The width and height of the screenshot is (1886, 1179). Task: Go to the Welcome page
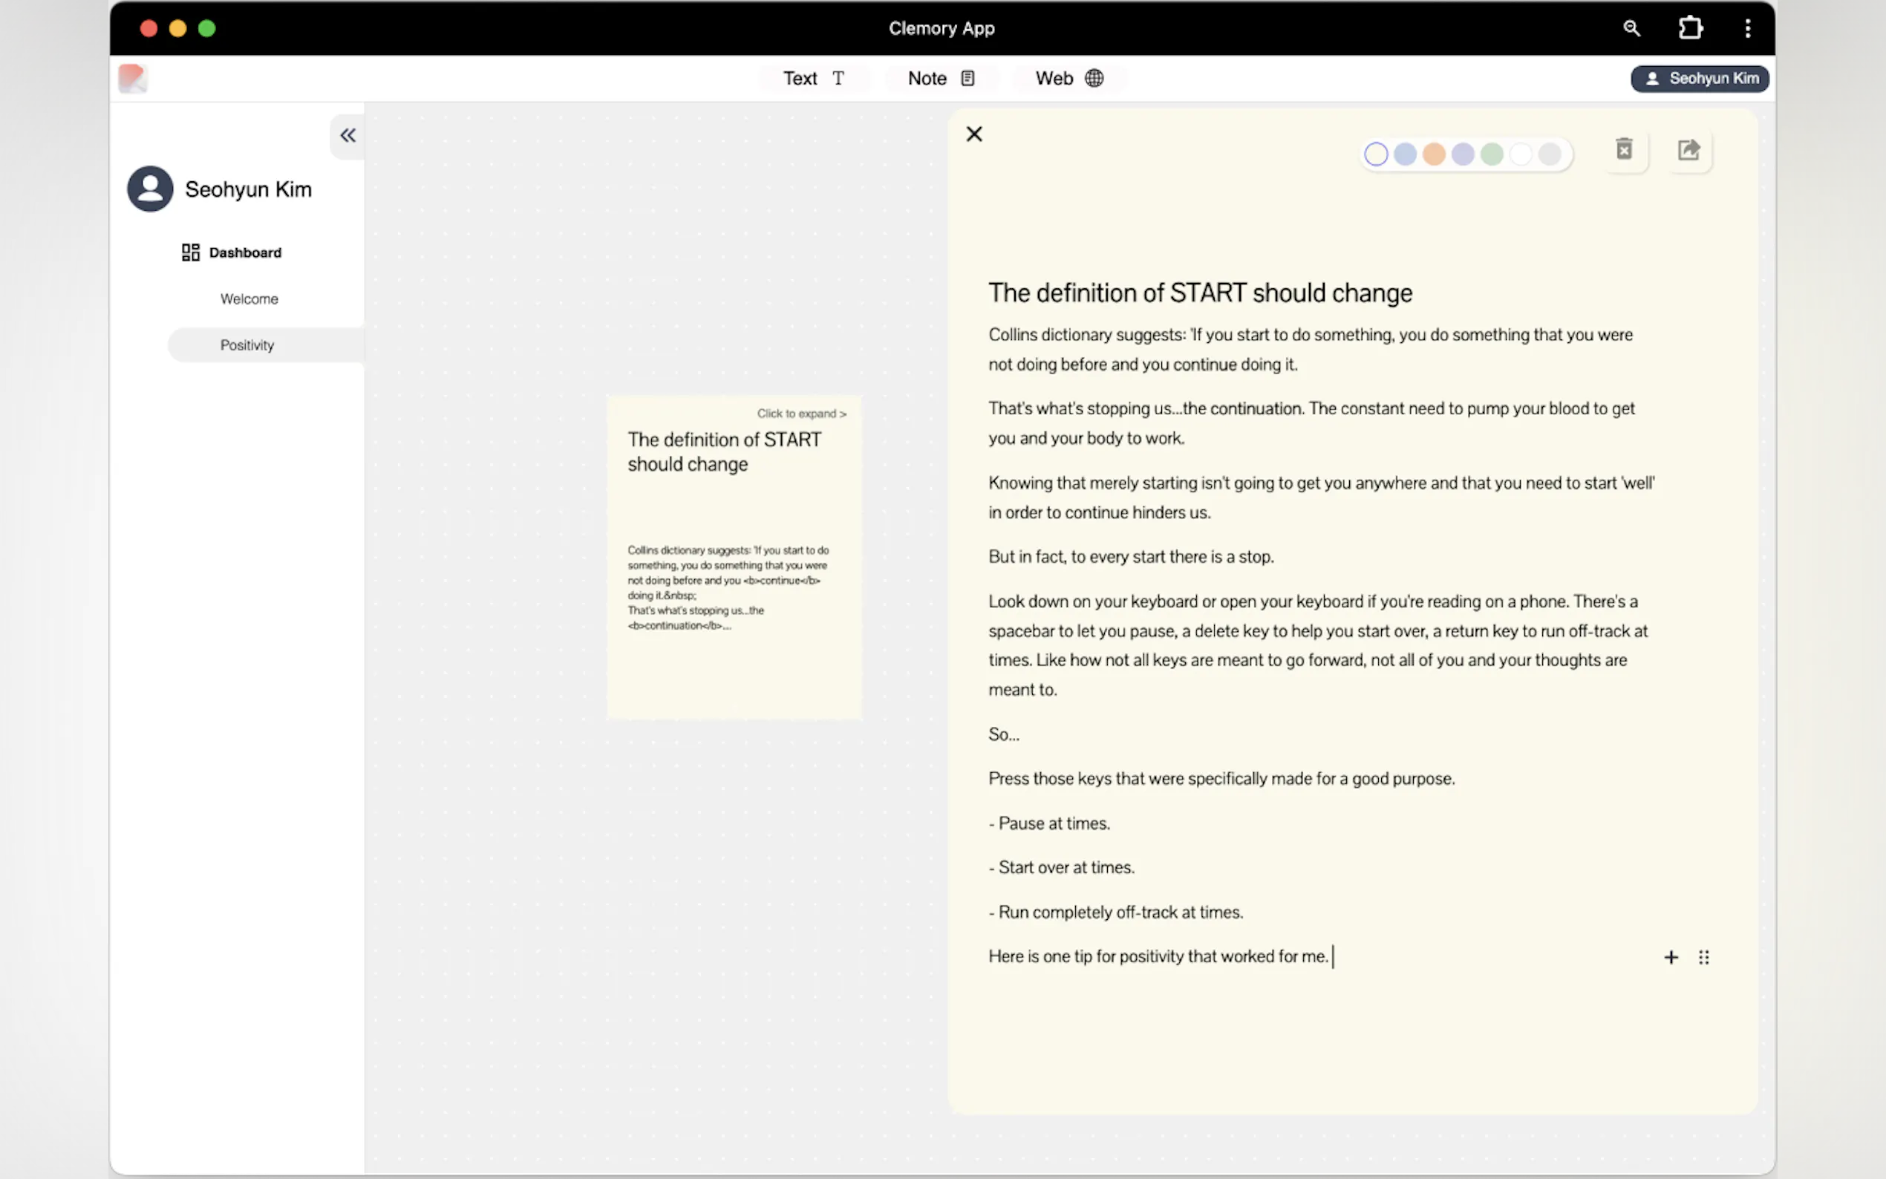[x=249, y=298]
